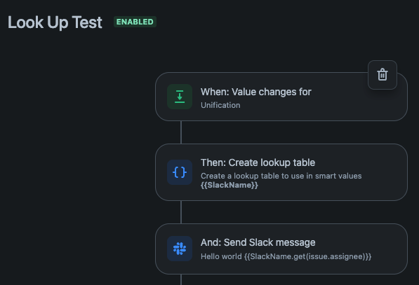Click connector line between lookup table and Slack

181,212
